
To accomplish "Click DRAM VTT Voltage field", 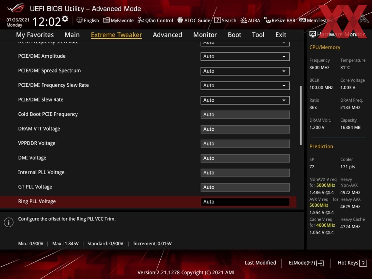I will coord(245,129).
